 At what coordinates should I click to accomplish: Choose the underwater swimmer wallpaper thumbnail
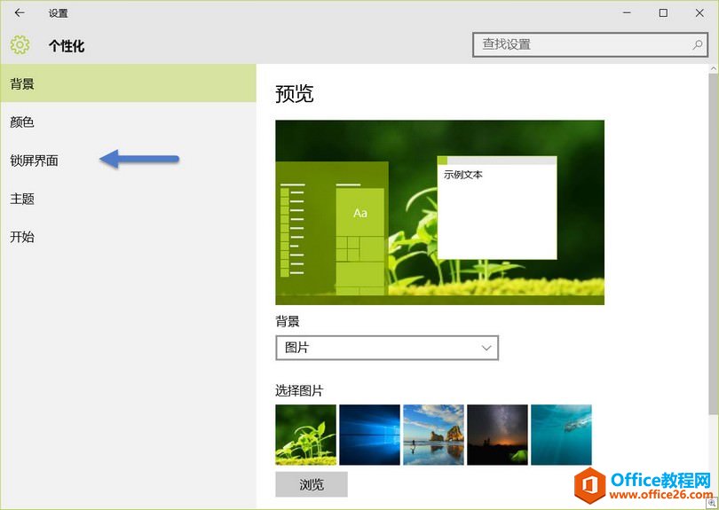point(561,435)
